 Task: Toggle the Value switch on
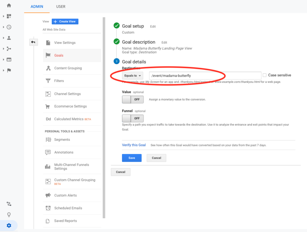(133, 99)
